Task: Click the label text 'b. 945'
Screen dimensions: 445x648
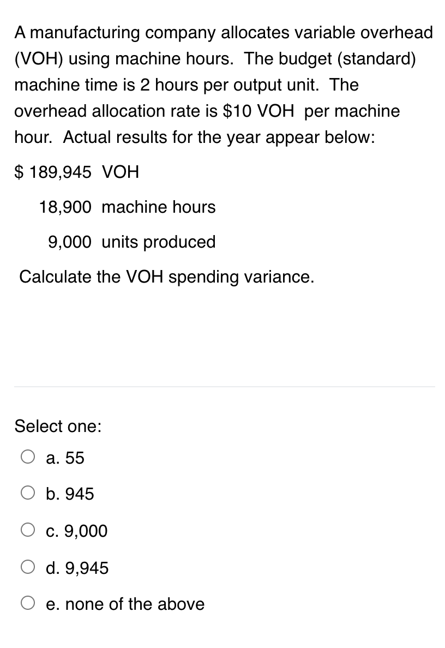Action: [70, 494]
